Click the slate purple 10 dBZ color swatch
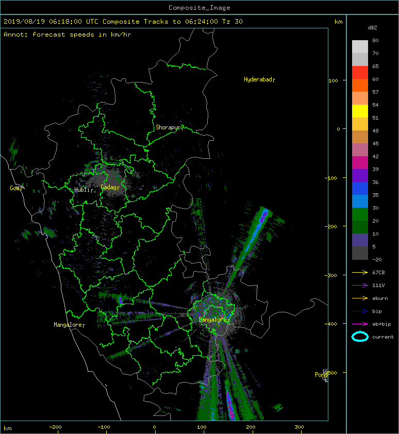This screenshot has width=399, height=434. 360,240
